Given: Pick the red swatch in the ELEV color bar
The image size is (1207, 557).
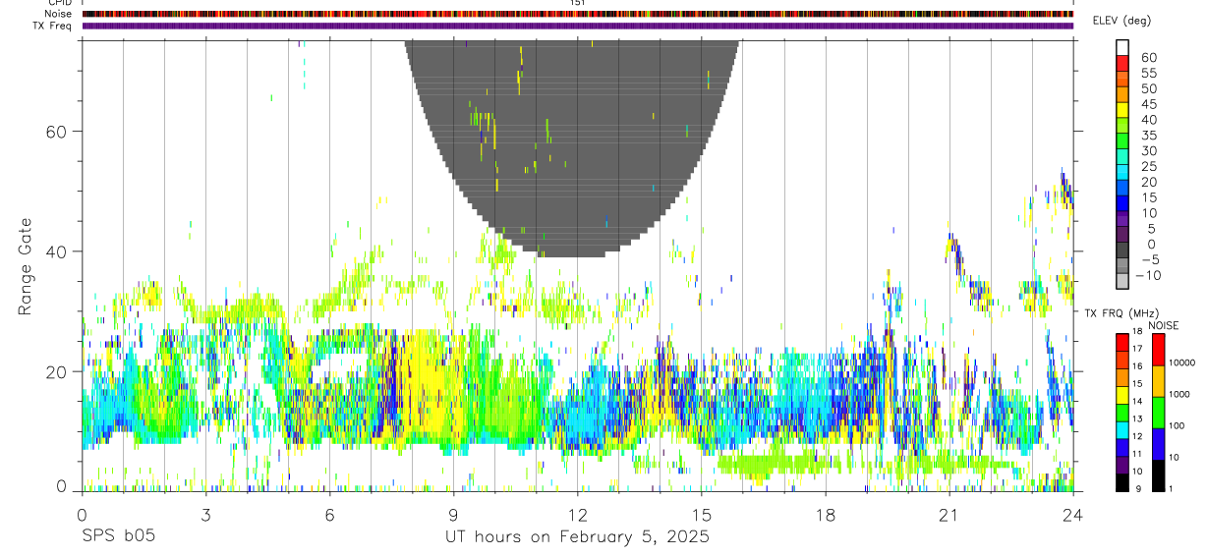Looking at the screenshot, I should [1122, 63].
